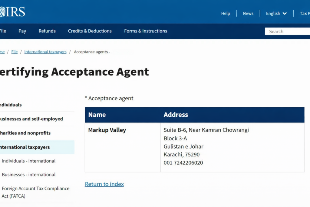Select International taxpayers sidebar section
Screen dimensions: 310x207
coord(25,147)
